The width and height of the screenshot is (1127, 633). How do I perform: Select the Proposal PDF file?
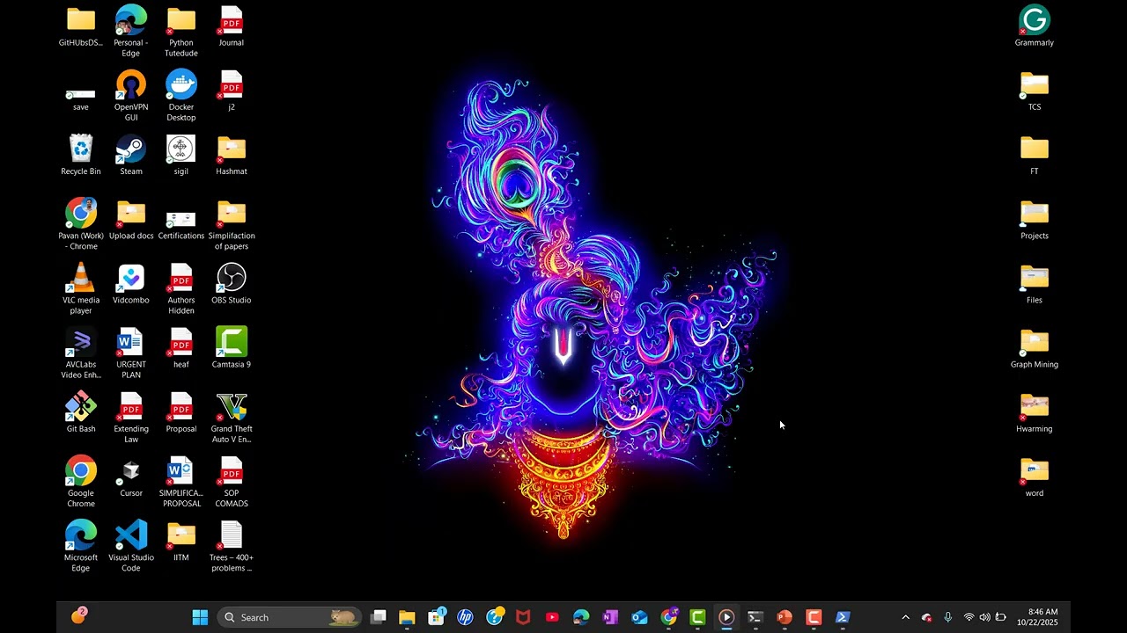pyautogui.click(x=181, y=406)
